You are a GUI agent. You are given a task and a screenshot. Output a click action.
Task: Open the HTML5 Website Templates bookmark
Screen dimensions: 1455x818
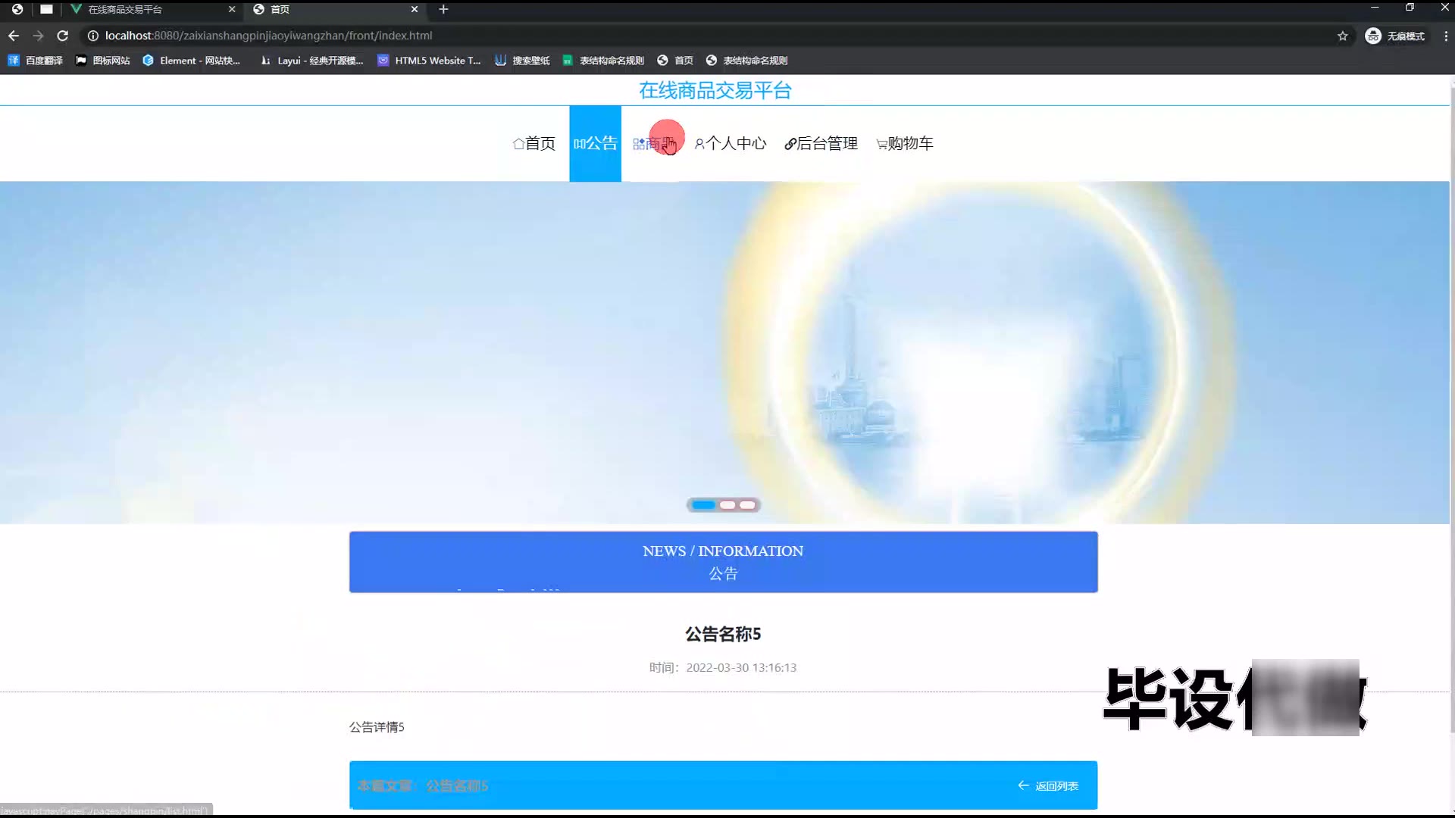pyautogui.click(x=429, y=61)
